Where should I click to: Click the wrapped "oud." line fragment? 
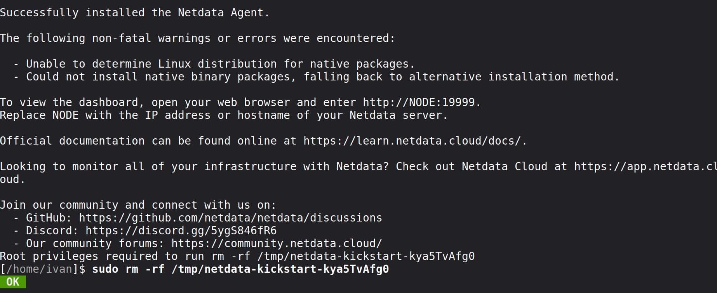[12, 179]
